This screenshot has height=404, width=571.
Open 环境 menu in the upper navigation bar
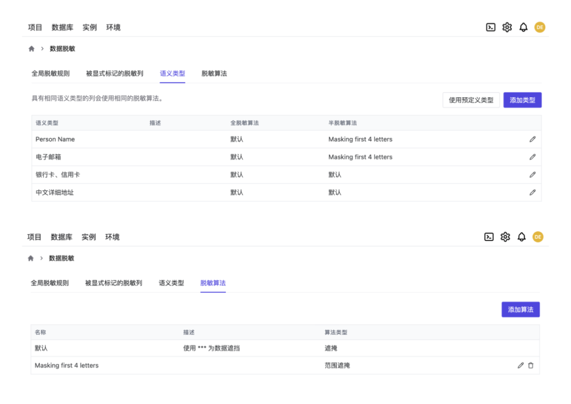[x=113, y=27]
